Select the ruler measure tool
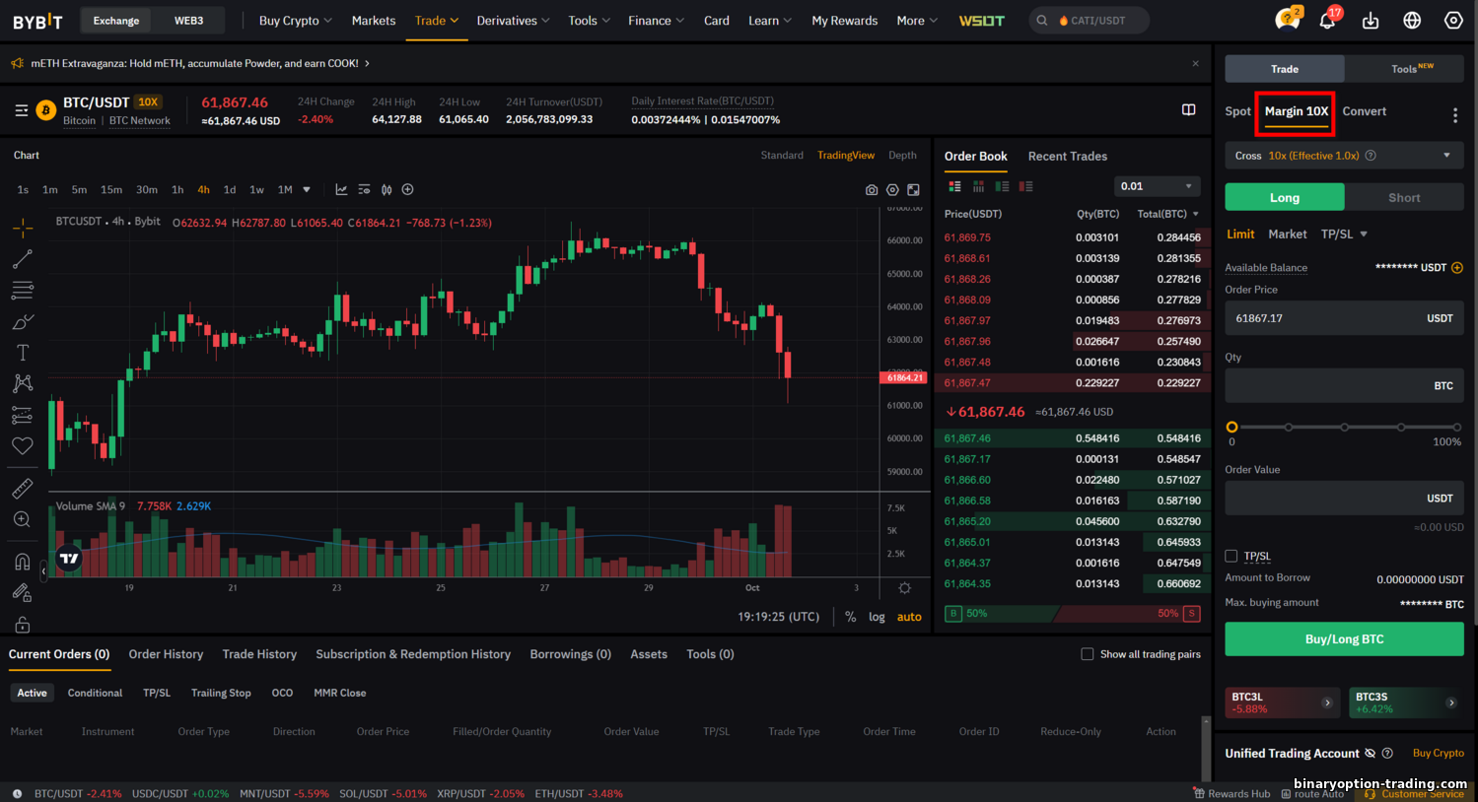1478x802 pixels. pyautogui.click(x=23, y=489)
